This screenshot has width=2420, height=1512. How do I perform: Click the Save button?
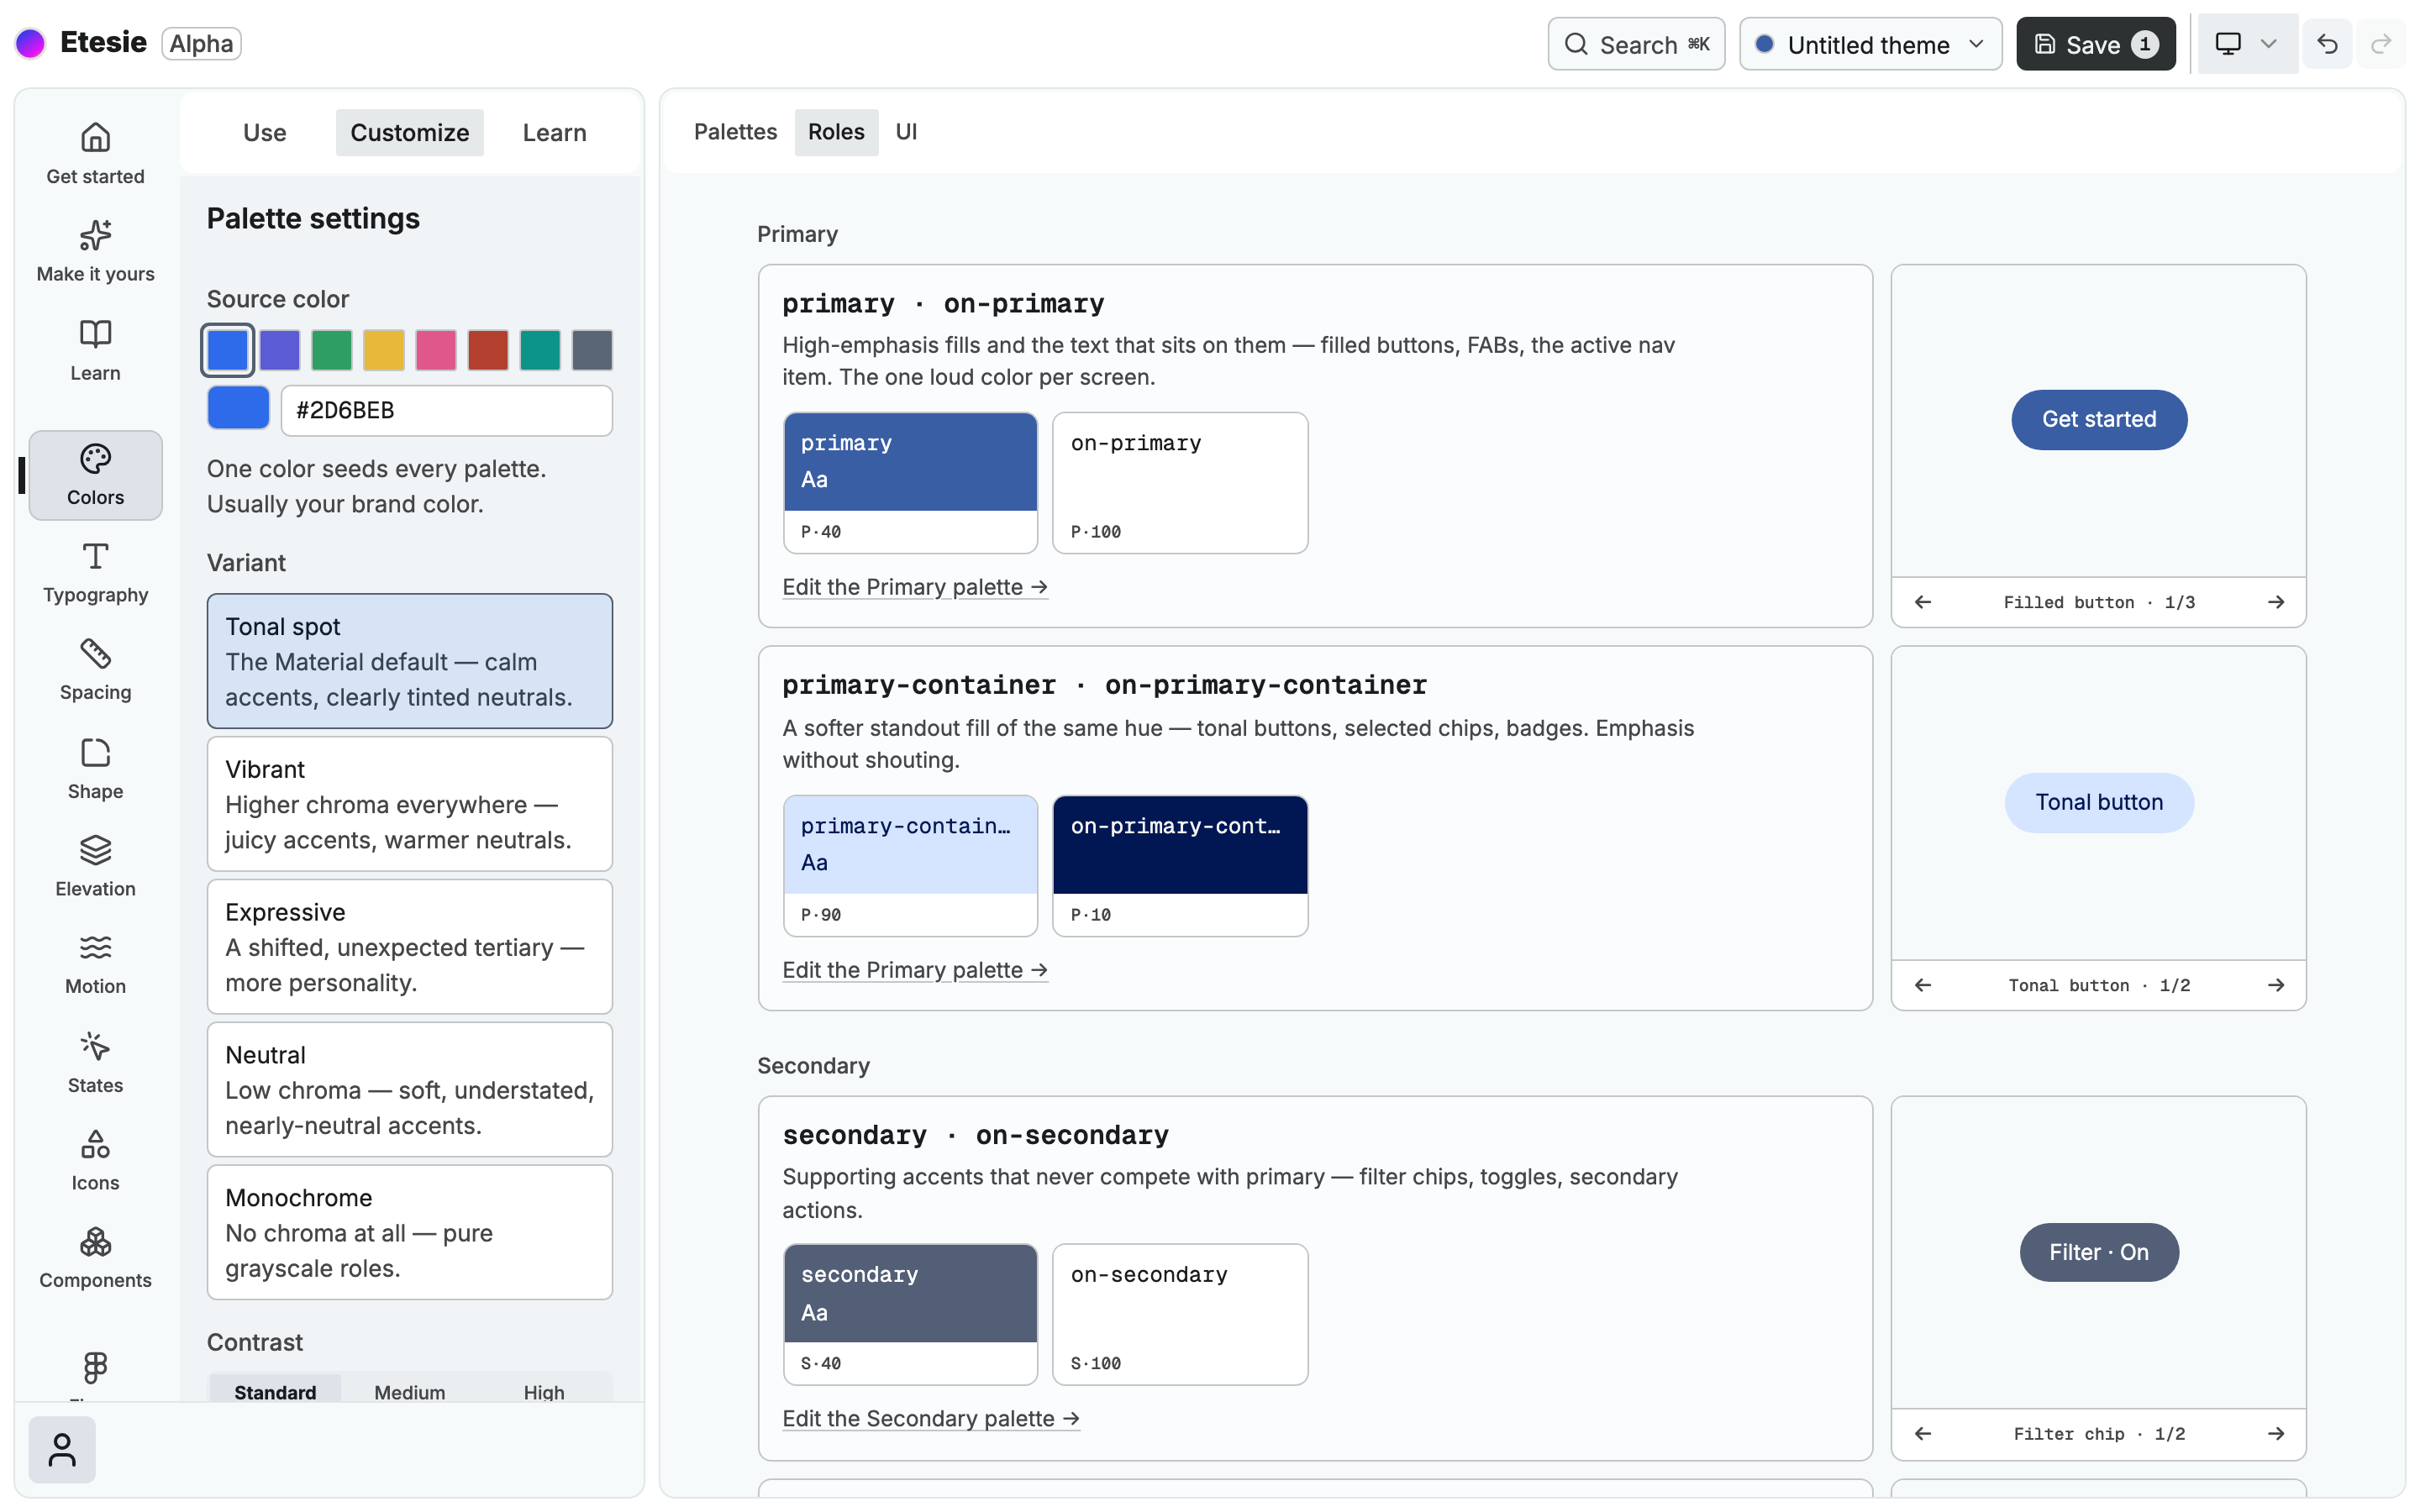point(2095,44)
